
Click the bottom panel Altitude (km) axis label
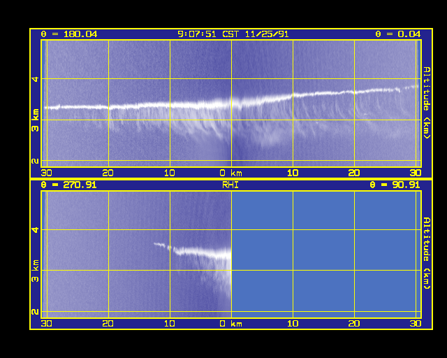[x=427, y=253]
